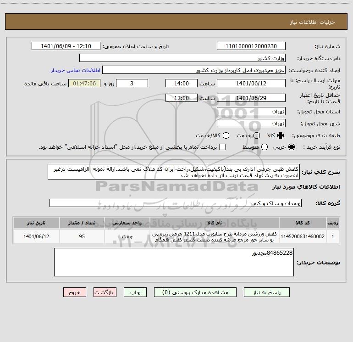Select the کالا/خدمت radio button
Screen dimensions: 353x342
click(226, 135)
